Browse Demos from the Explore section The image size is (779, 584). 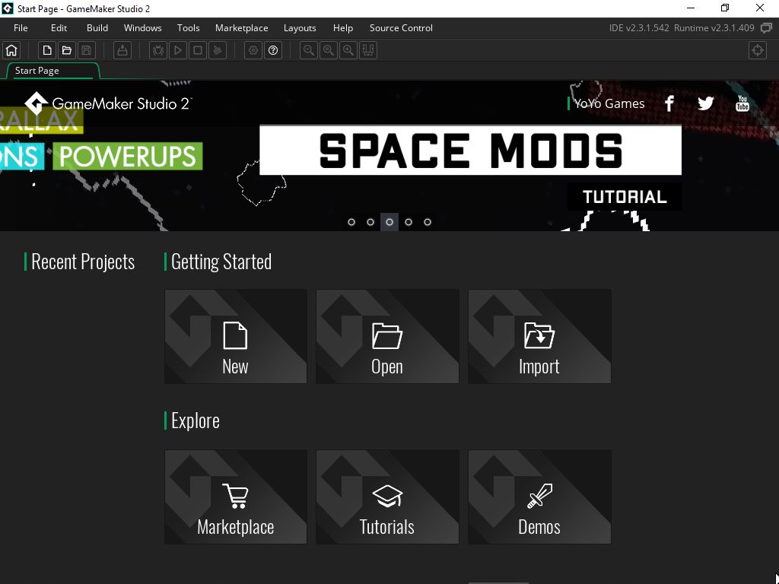pyautogui.click(x=539, y=497)
